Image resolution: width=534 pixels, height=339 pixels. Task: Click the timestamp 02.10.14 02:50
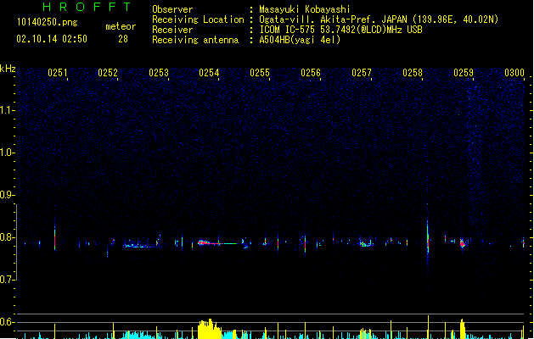(x=52, y=39)
